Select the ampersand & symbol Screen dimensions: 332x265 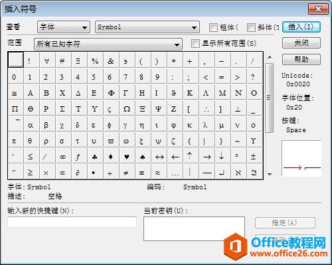[x=111, y=60]
